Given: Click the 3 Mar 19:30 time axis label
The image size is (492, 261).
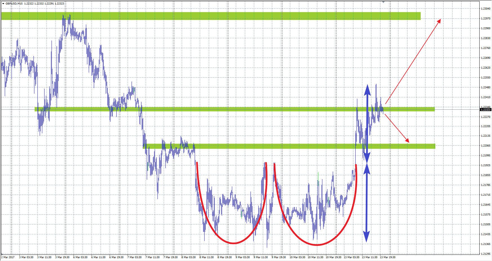Looking at the screenshot, I should tap(62, 257).
